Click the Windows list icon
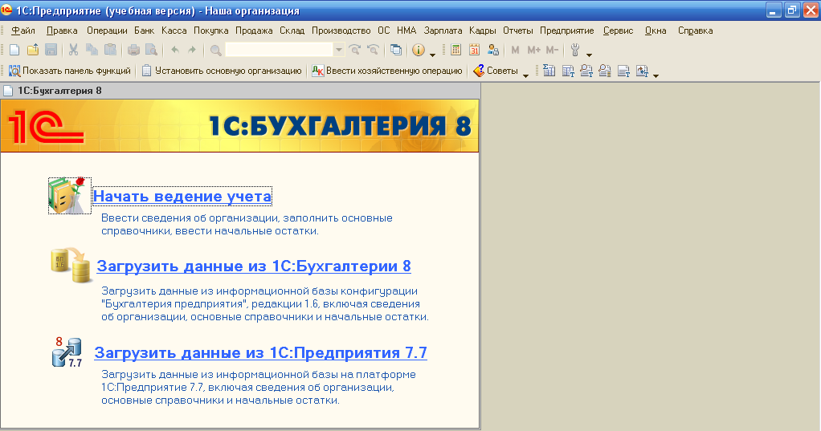Viewport: 821px width, 431px height. pos(396,50)
